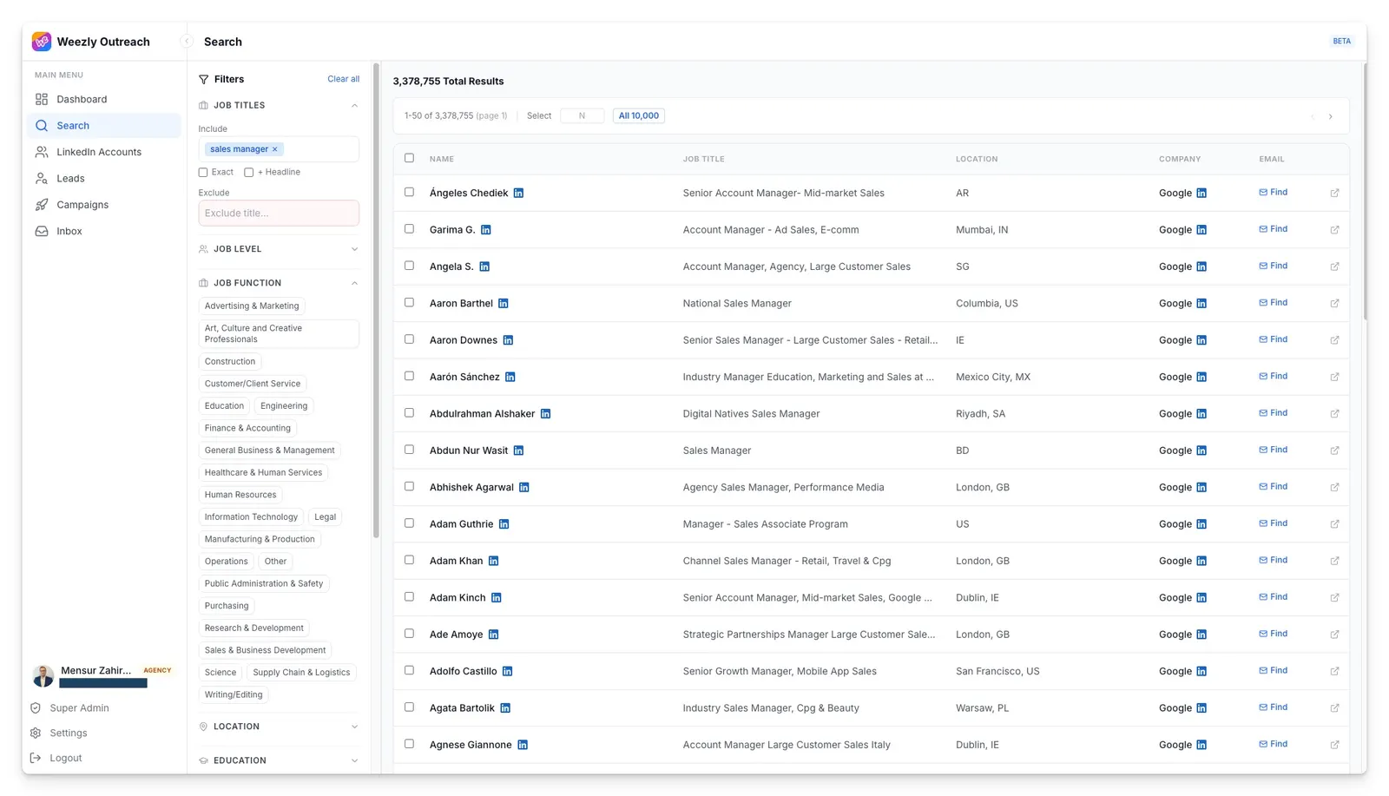Click the Select N number input
1389x796 pixels.
coord(582,115)
